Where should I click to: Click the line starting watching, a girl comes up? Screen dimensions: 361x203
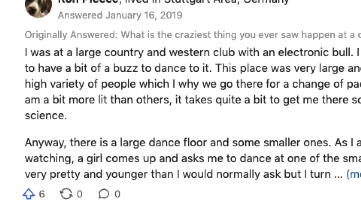pos(193,158)
